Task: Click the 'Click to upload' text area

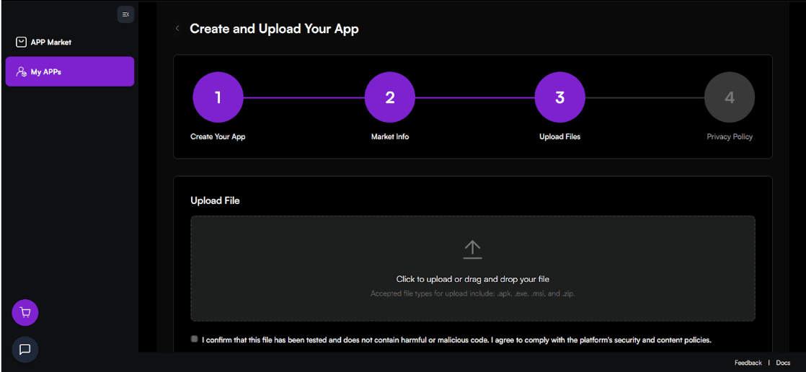Action: (472, 279)
